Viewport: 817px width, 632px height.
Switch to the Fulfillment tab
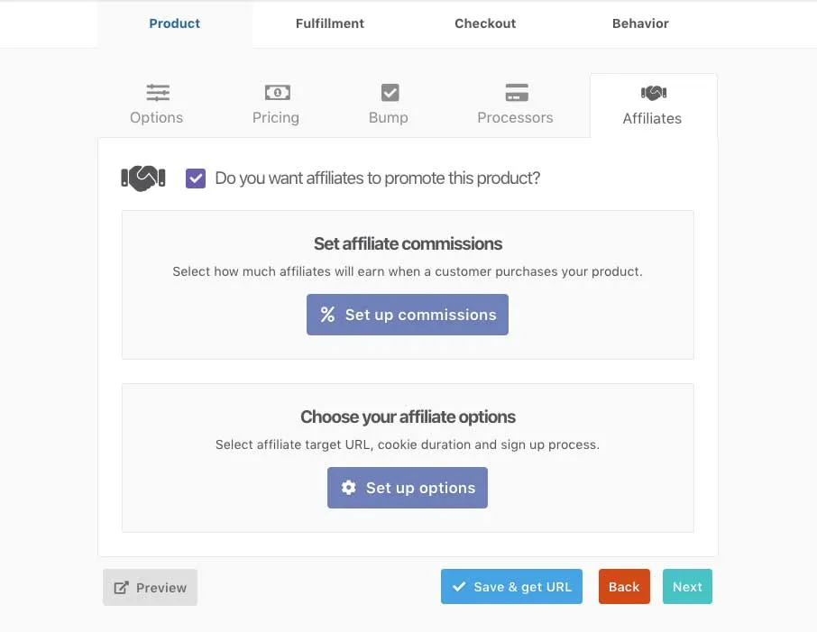329,23
